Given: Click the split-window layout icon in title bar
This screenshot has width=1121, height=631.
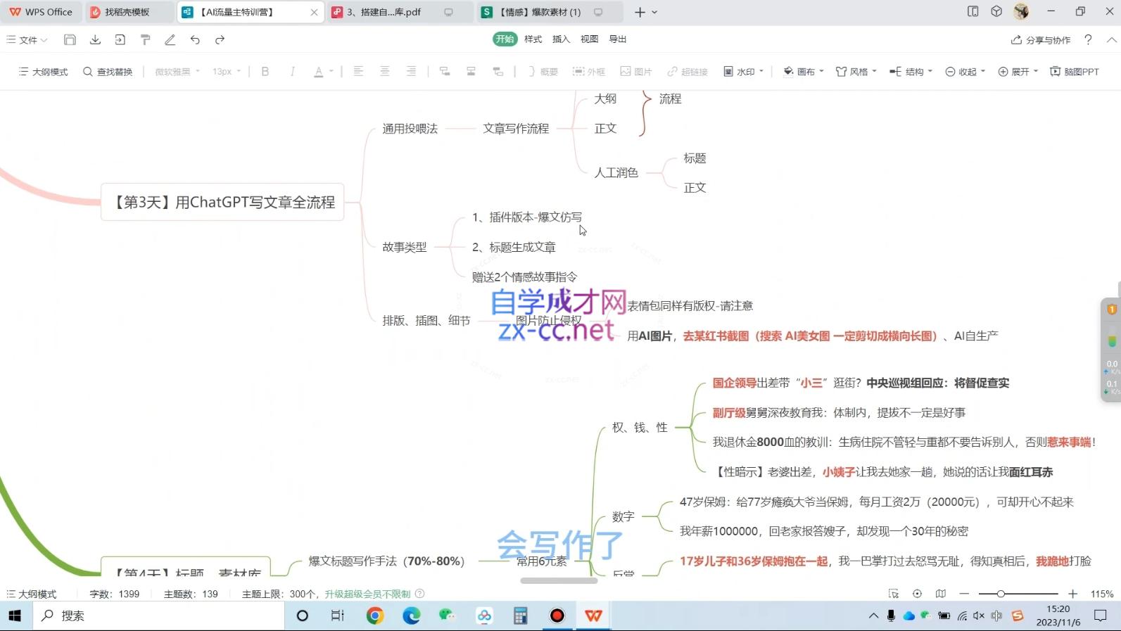Looking at the screenshot, I should point(973,11).
